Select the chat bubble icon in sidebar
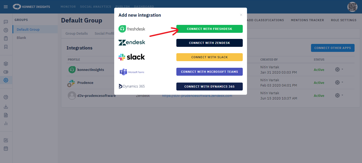 (6, 22)
